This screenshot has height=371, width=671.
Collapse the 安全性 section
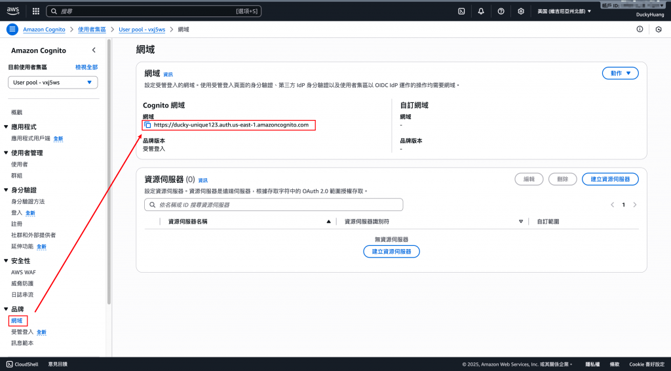[6, 261]
